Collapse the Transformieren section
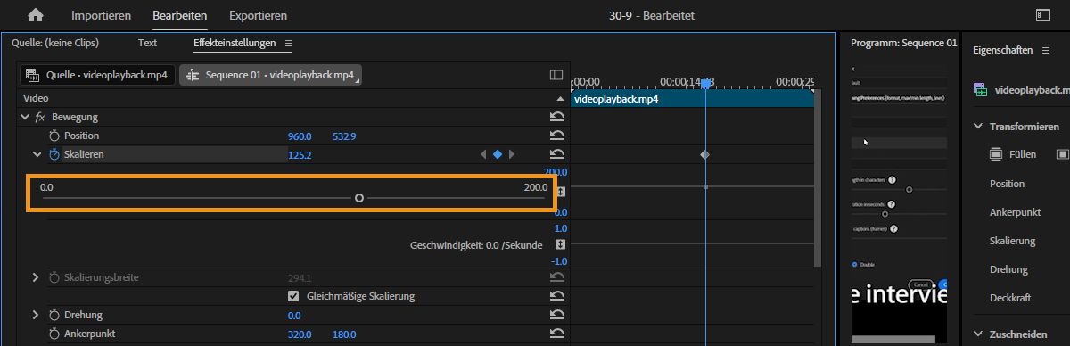 [978, 127]
